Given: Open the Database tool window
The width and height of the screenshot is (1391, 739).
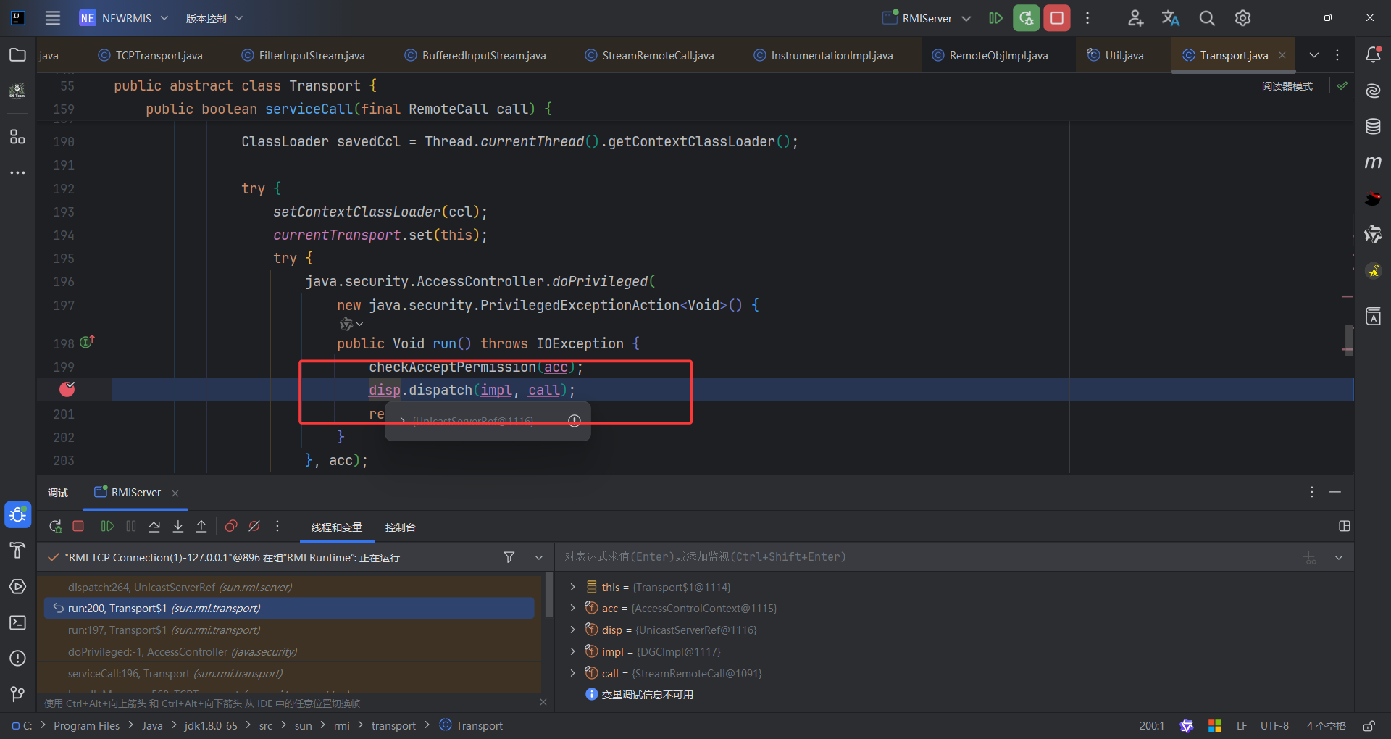Looking at the screenshot, I should coord(1373,127).
